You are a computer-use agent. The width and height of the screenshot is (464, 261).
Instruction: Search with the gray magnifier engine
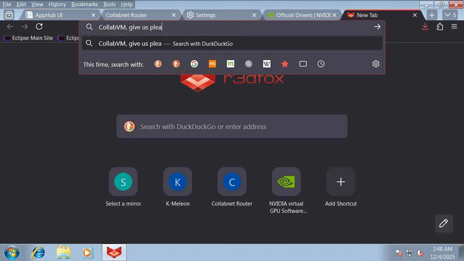249,64
